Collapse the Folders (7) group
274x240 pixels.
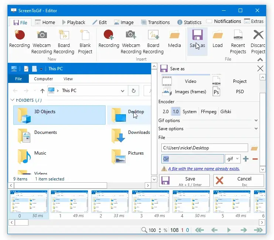12,100
